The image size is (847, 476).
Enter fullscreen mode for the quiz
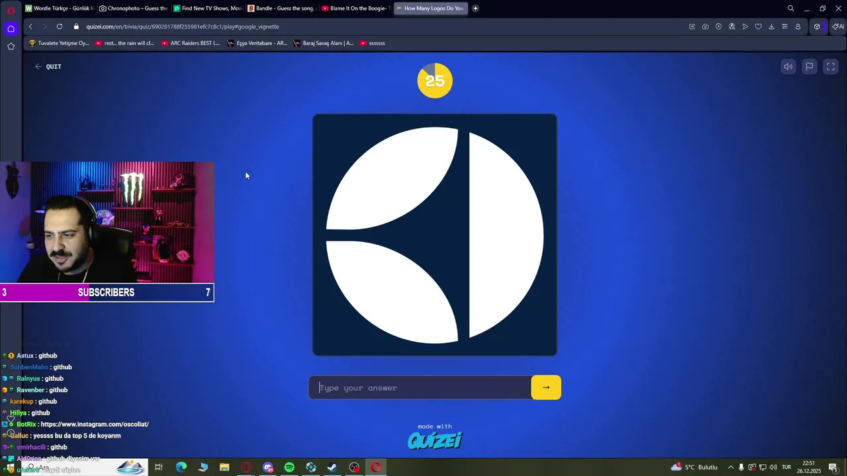click(x=830, y=67)
